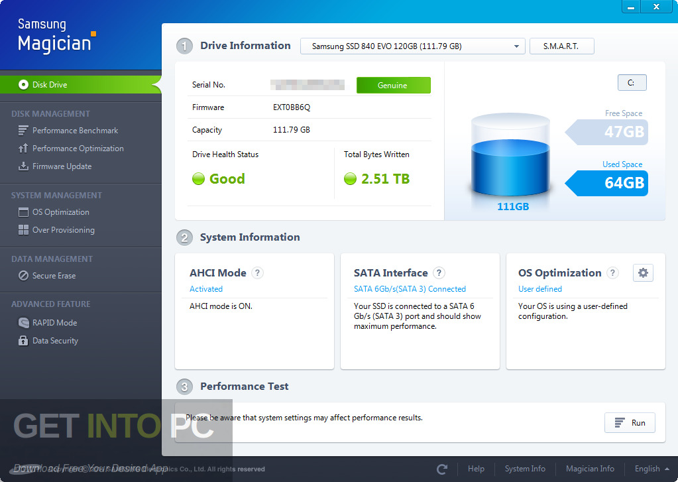Click the Disk Drive disc icon
The image size is (678, 482).
pyautogui.click(x=23, y=84)
